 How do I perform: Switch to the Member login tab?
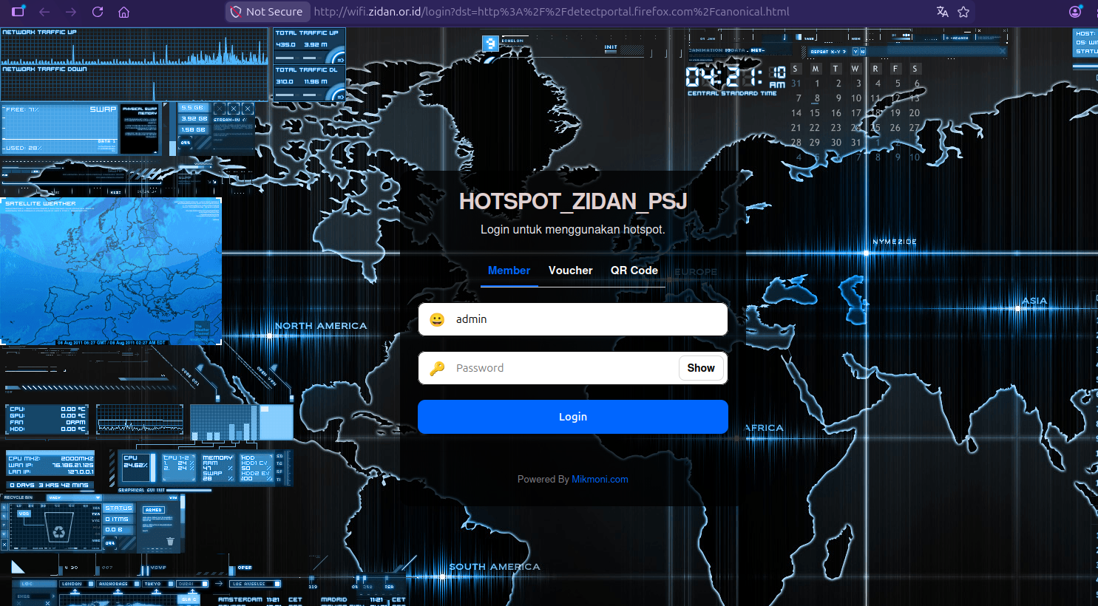coord(509,270)
